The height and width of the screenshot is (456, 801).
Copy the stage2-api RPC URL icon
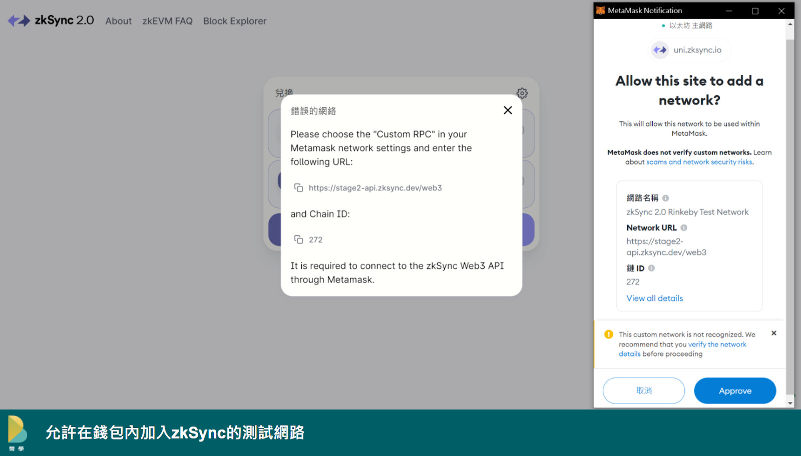(298, 187)
